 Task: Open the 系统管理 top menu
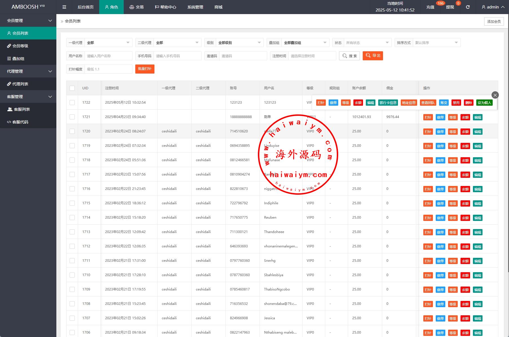point(195,7)
